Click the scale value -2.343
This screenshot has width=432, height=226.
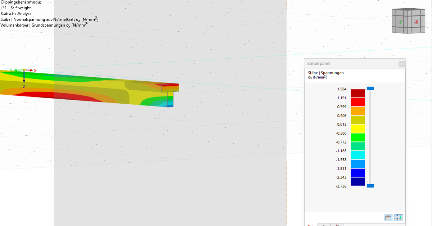[x=341, y=177]
